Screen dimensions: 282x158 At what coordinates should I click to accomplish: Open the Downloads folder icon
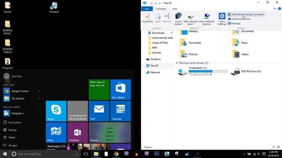(x=184, y=43)
